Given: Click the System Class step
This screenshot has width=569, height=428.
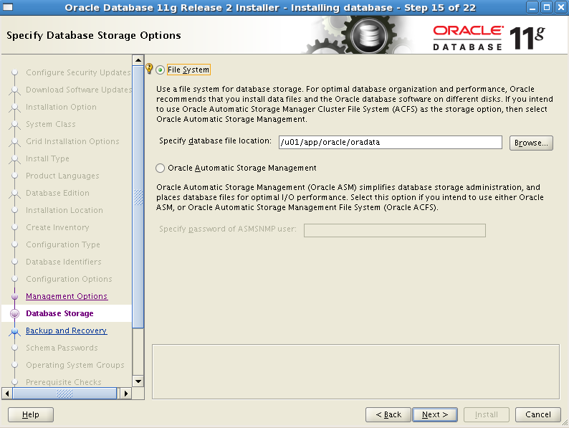Looking at the screenshot, I should point(51,124).
